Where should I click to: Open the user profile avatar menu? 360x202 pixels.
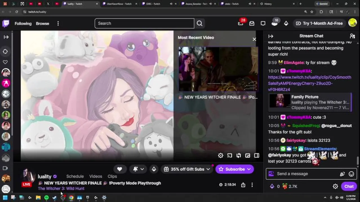(352, 23)
